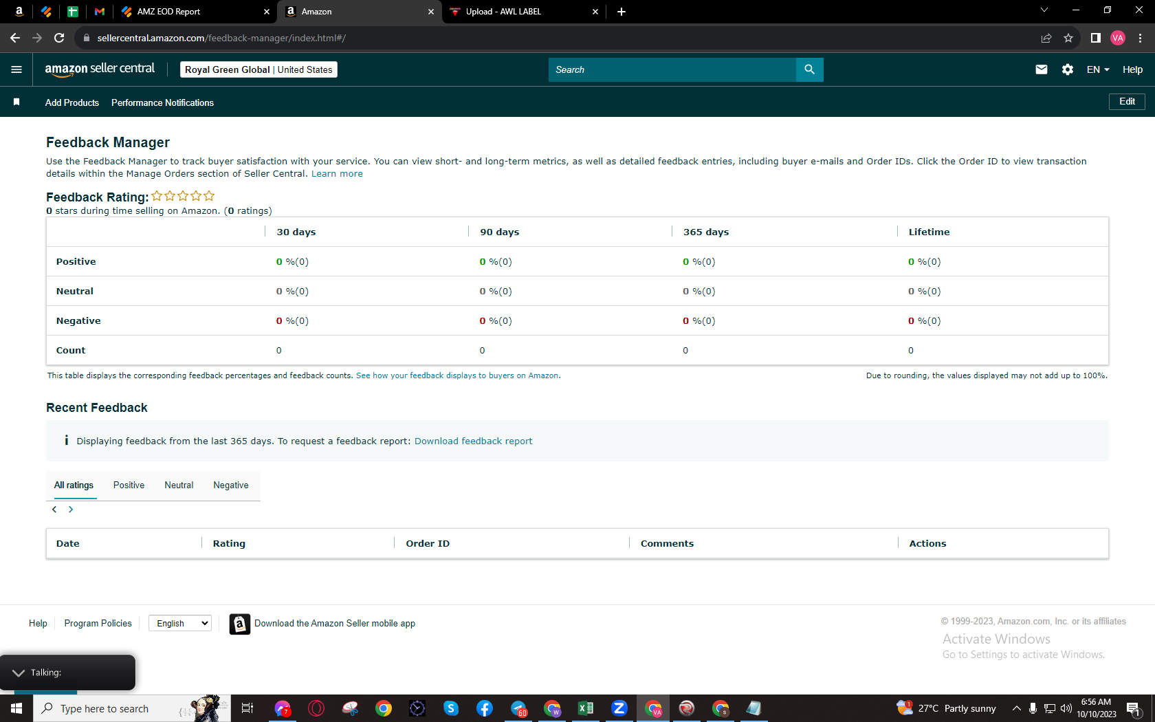The height and width of the screenshot is (722, 1155).
Task: Click the bookmark flag icon
Action: pyautogui.click(x=16, y=102)
